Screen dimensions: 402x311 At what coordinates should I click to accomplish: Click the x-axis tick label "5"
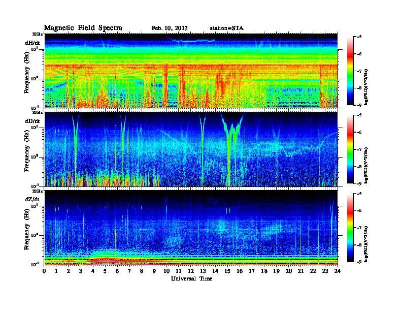point(105,271)
